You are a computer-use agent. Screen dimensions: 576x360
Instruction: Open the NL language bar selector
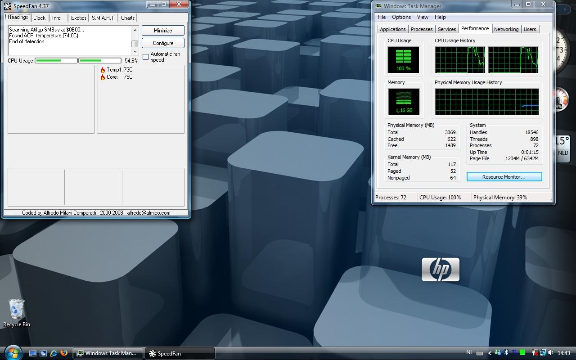pos(469,352)
